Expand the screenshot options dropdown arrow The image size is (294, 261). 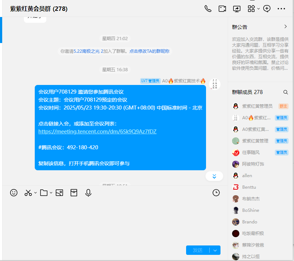tap(35, 193)
